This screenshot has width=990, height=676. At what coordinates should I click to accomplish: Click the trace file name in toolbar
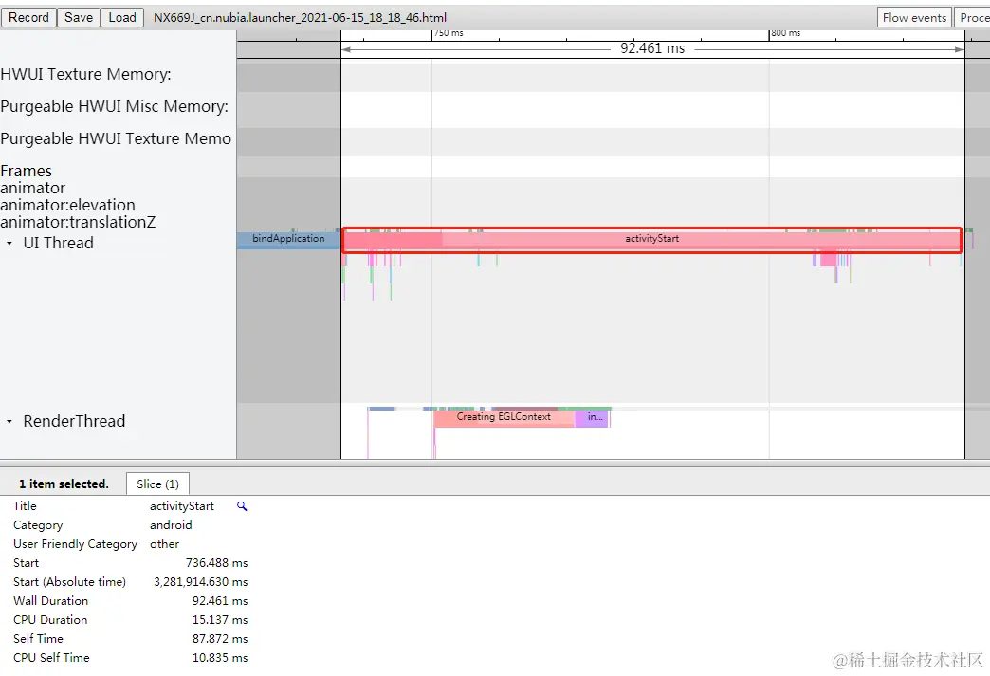[300, 18]
